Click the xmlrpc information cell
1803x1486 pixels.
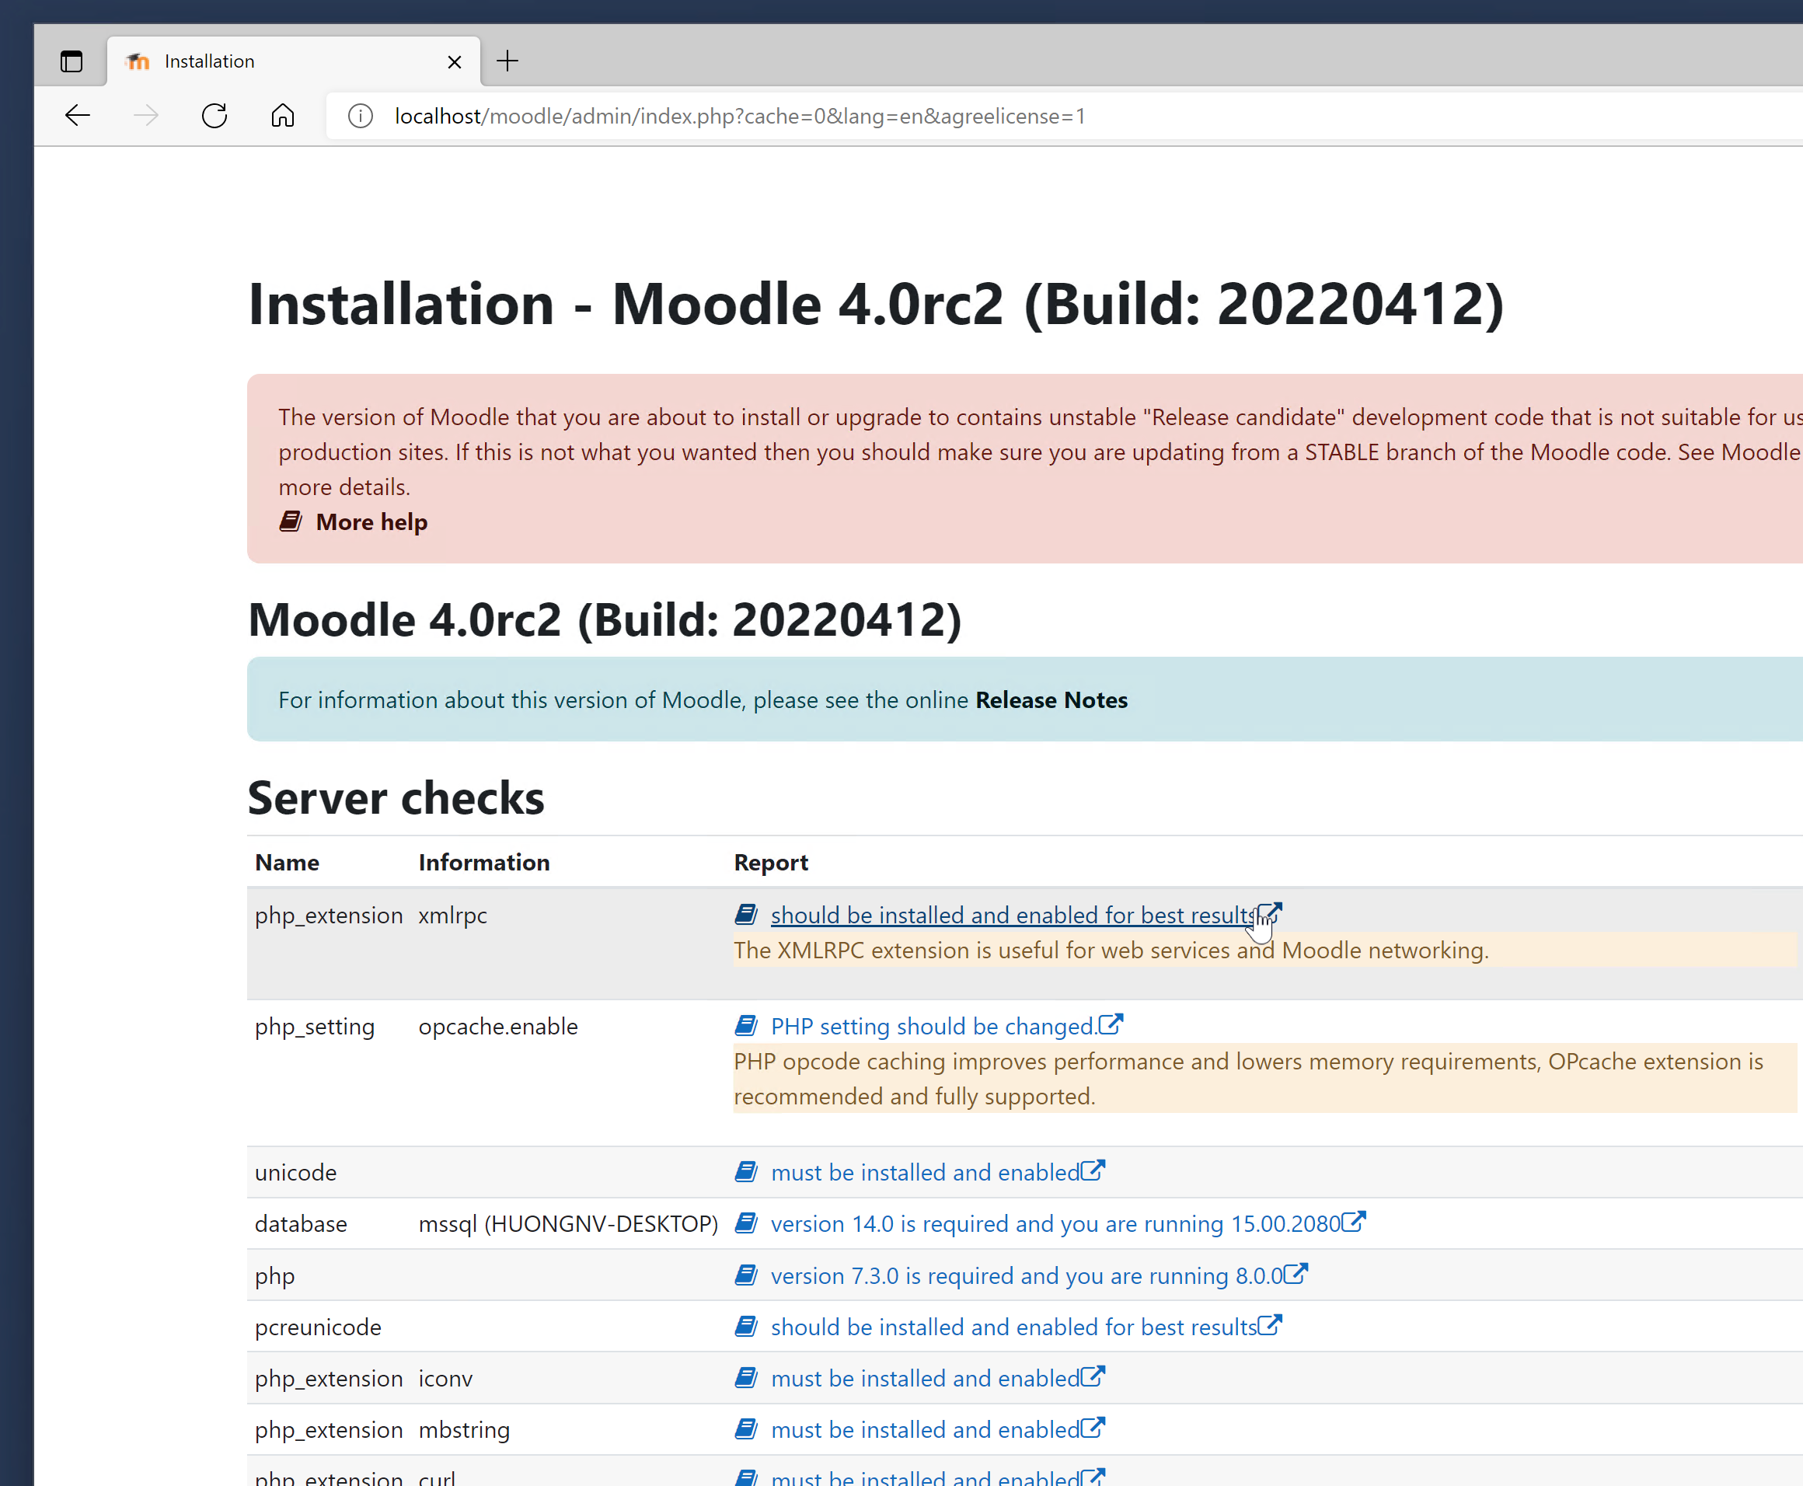pyautogui.click(x=452, y=915)
